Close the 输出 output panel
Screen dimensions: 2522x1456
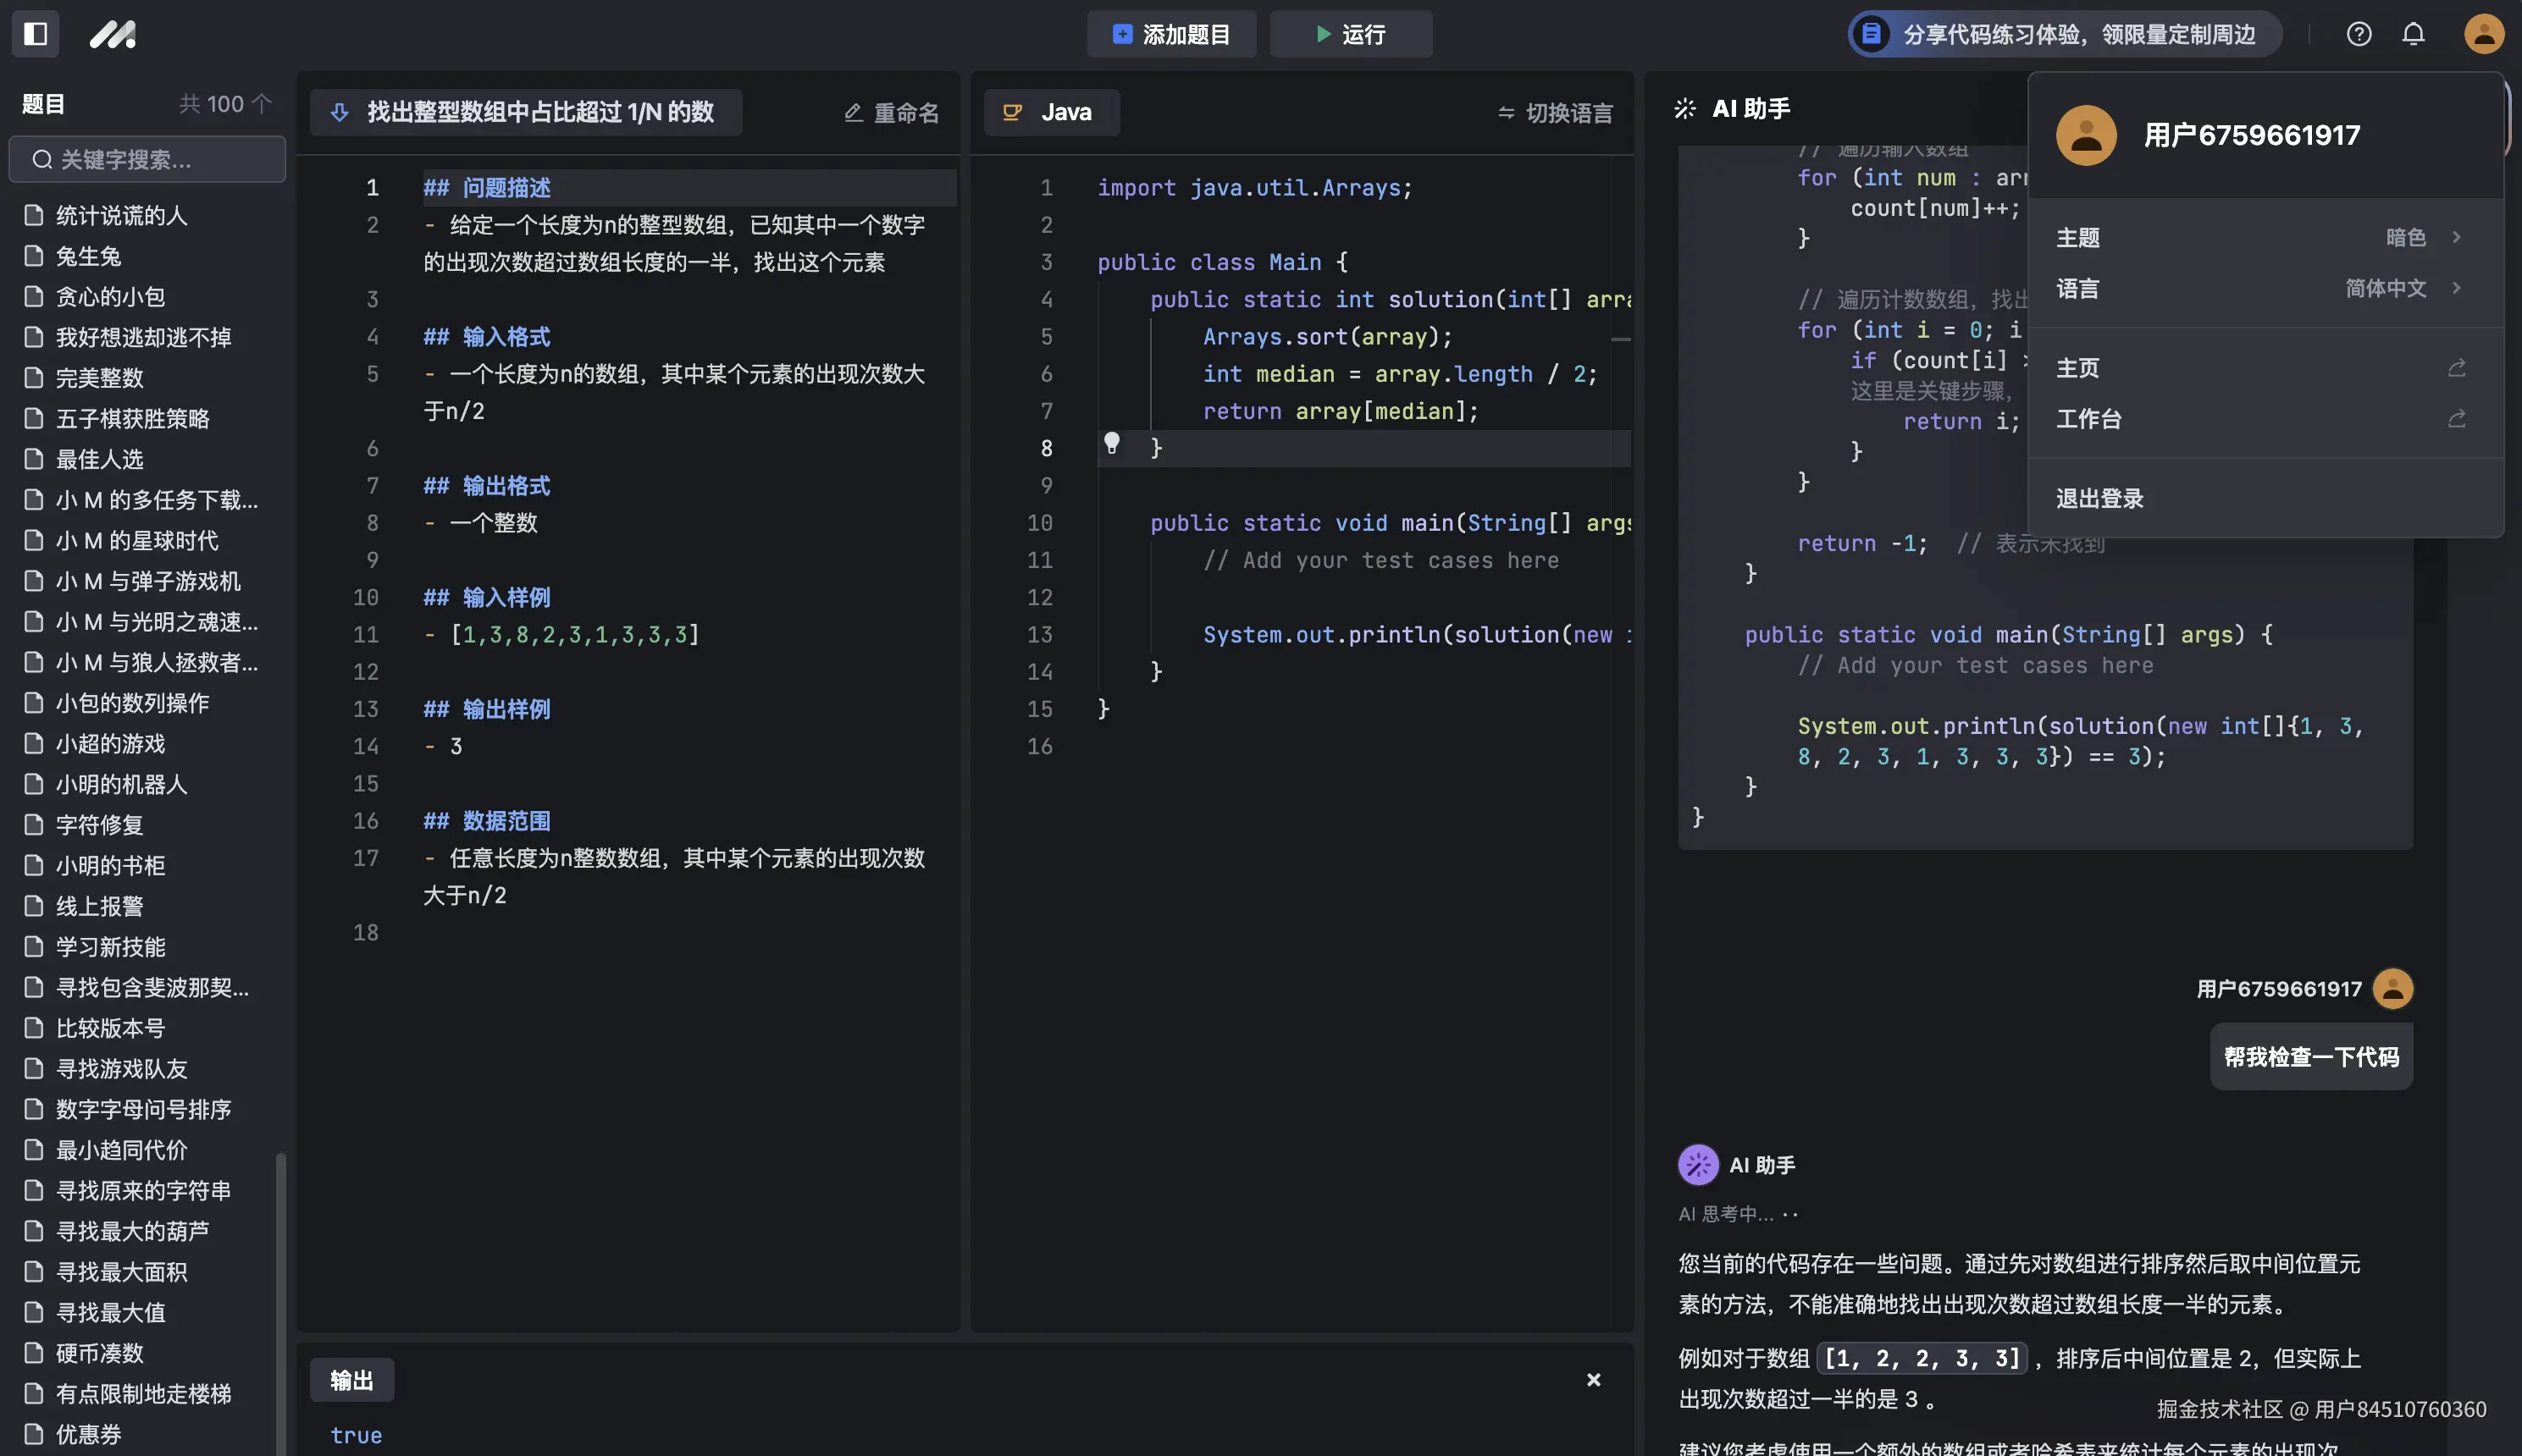click(1591, 1379)
